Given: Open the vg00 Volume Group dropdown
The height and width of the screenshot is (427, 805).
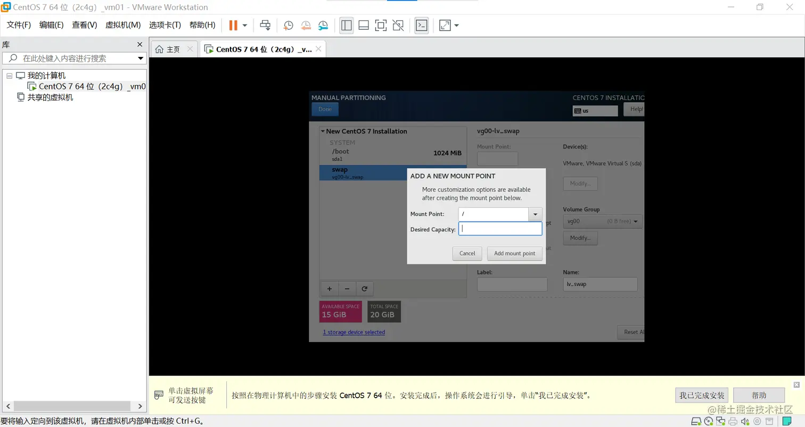Looking at the screenshot, I should click(603, 221).
